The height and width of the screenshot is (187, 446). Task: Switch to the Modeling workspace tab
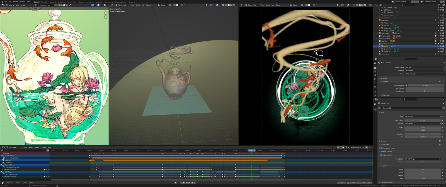(44, 2)
